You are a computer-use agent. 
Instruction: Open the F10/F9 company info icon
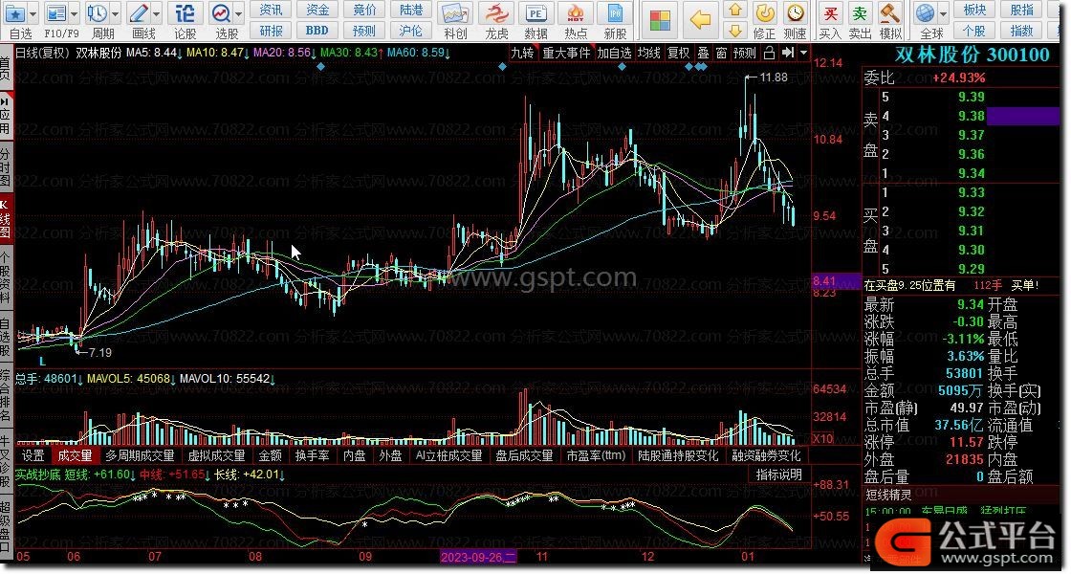pyautogui.click(x=55, y=13)
